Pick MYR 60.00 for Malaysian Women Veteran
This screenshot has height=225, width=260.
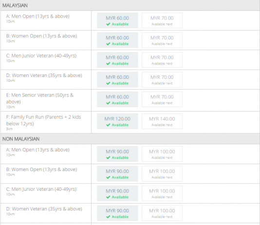pos(117,79)
